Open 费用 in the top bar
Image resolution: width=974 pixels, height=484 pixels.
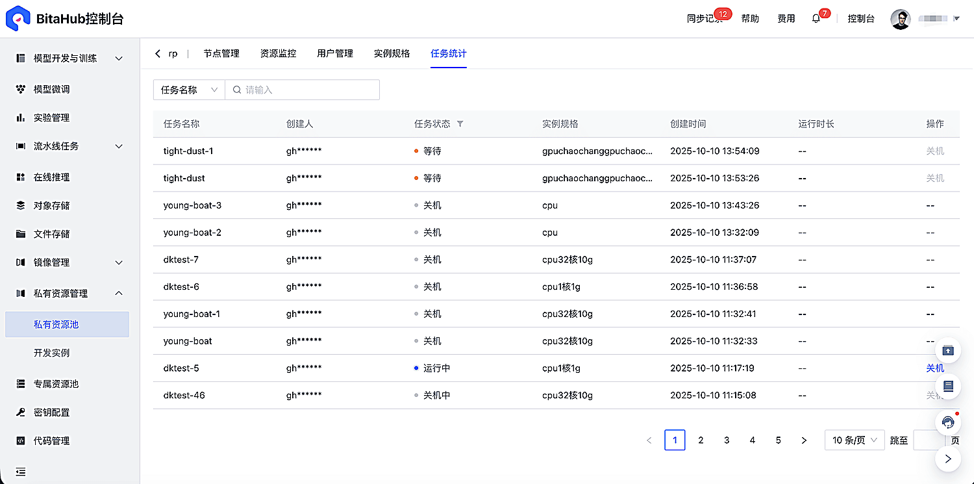(x=786, y=19)
